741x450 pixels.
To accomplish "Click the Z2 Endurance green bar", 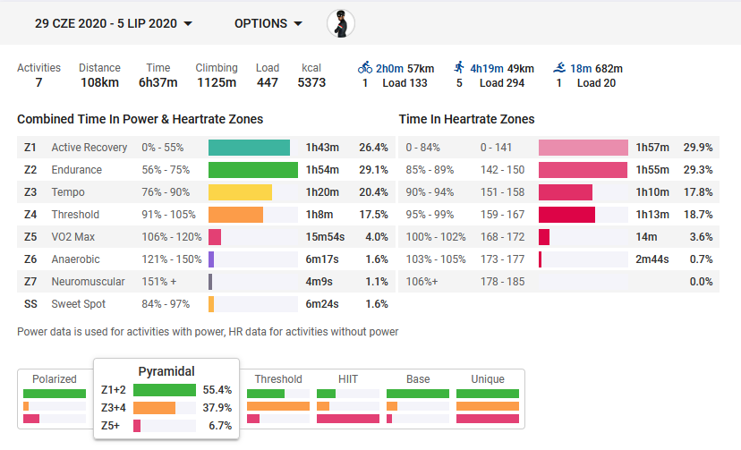I will pyautogui.click(x=253, y=170).
